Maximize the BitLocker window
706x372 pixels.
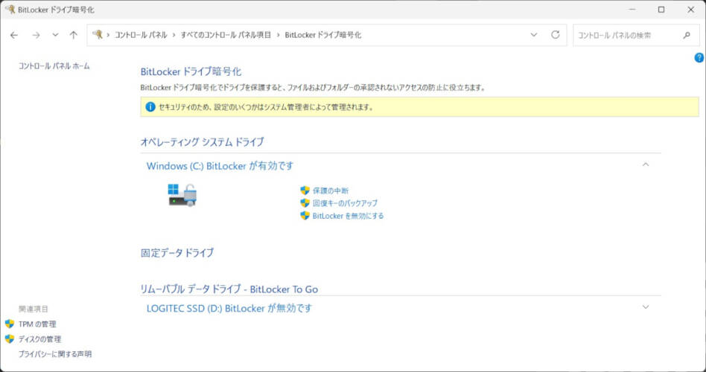pos(661,10)
